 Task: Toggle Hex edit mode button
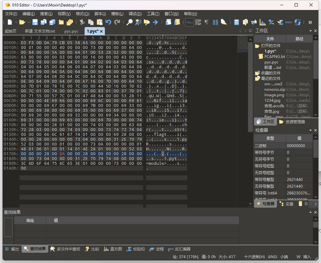(189, 22)
